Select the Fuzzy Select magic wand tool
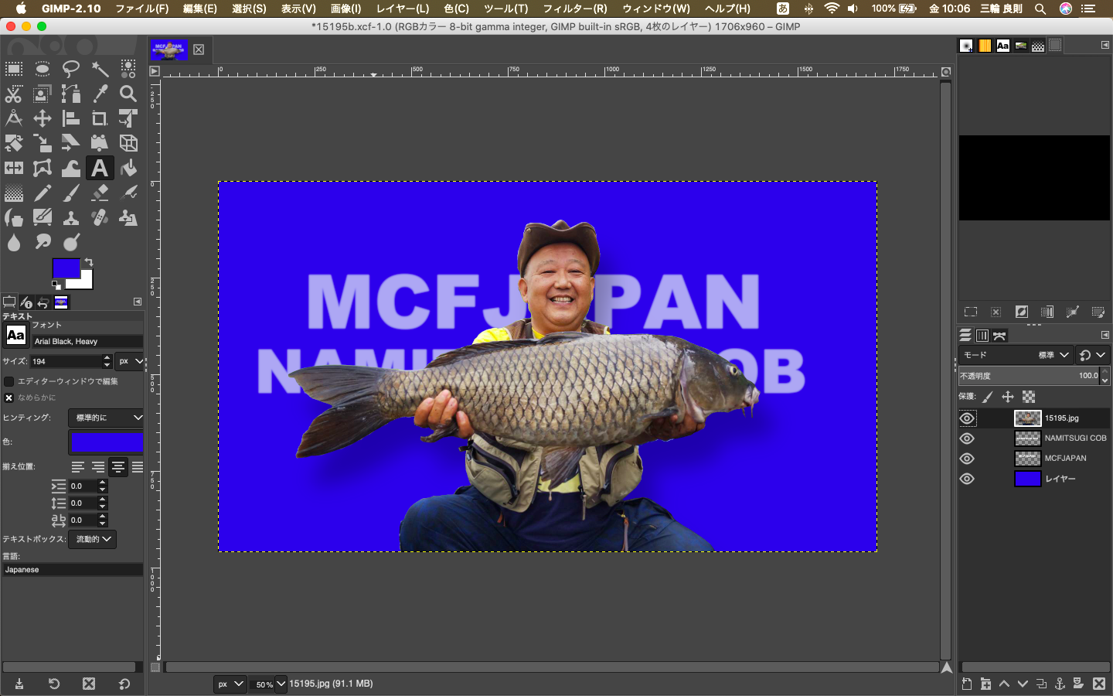 pos(100,69)
